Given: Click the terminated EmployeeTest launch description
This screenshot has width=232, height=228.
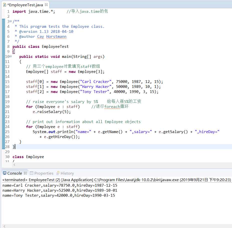Looking at the screenshot, I should [116, 180].
